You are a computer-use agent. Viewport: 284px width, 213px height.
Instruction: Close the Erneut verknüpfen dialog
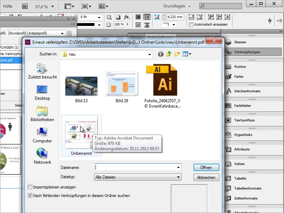pos(214,40)
